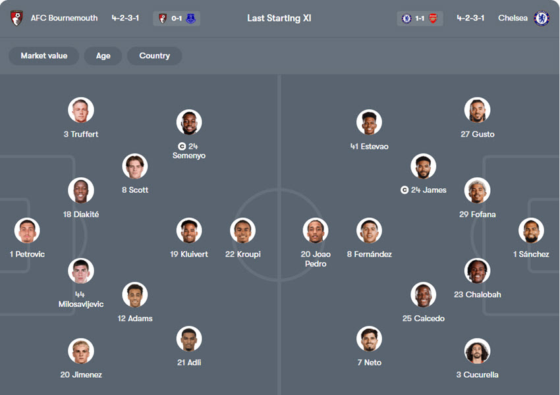Click Semenyo's player avatar
Image resolution: width=560 pixels, height=395 pixels.
189,122
